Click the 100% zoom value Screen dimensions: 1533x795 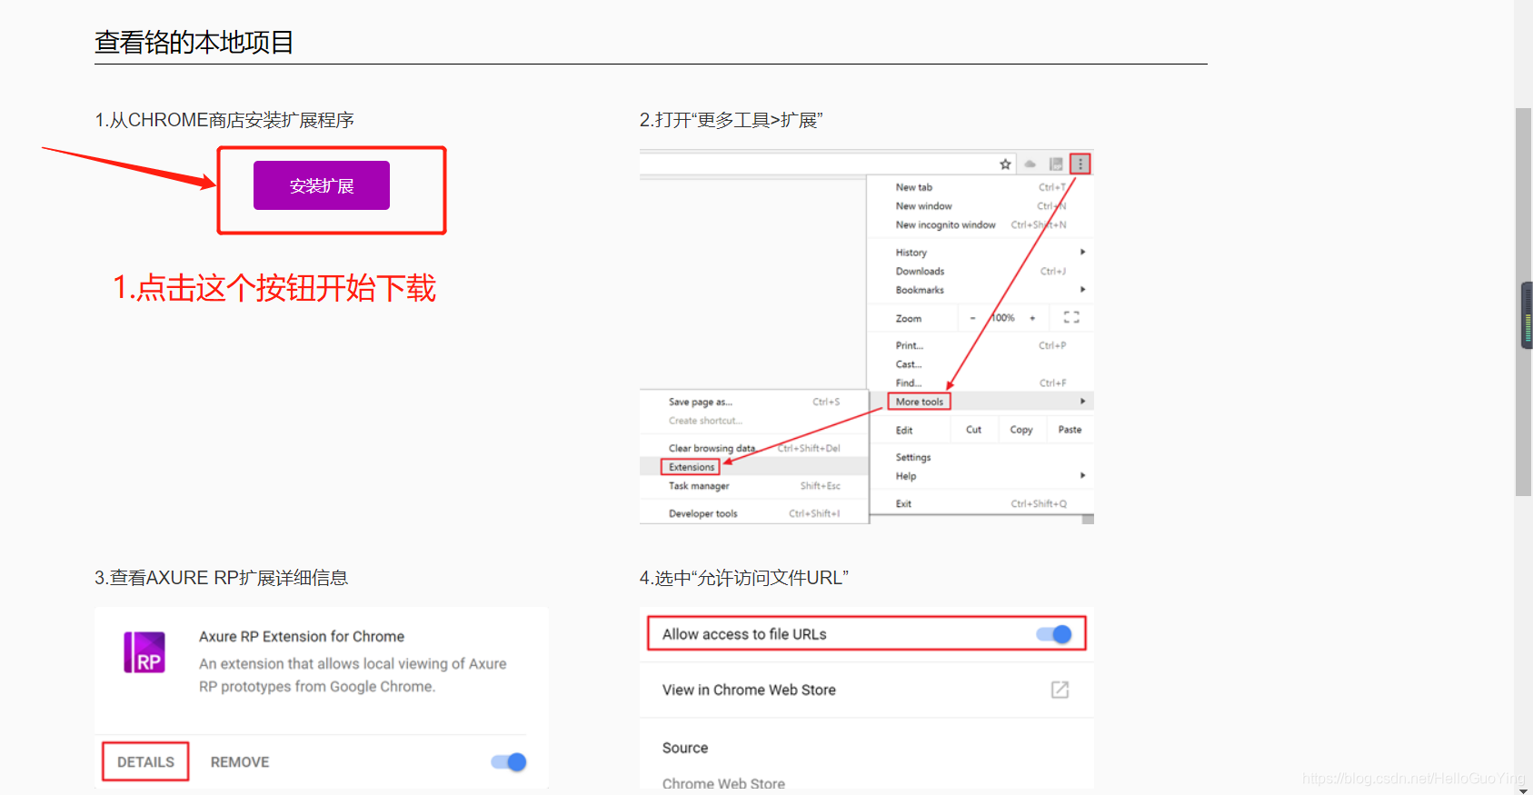coord(1002,318)
